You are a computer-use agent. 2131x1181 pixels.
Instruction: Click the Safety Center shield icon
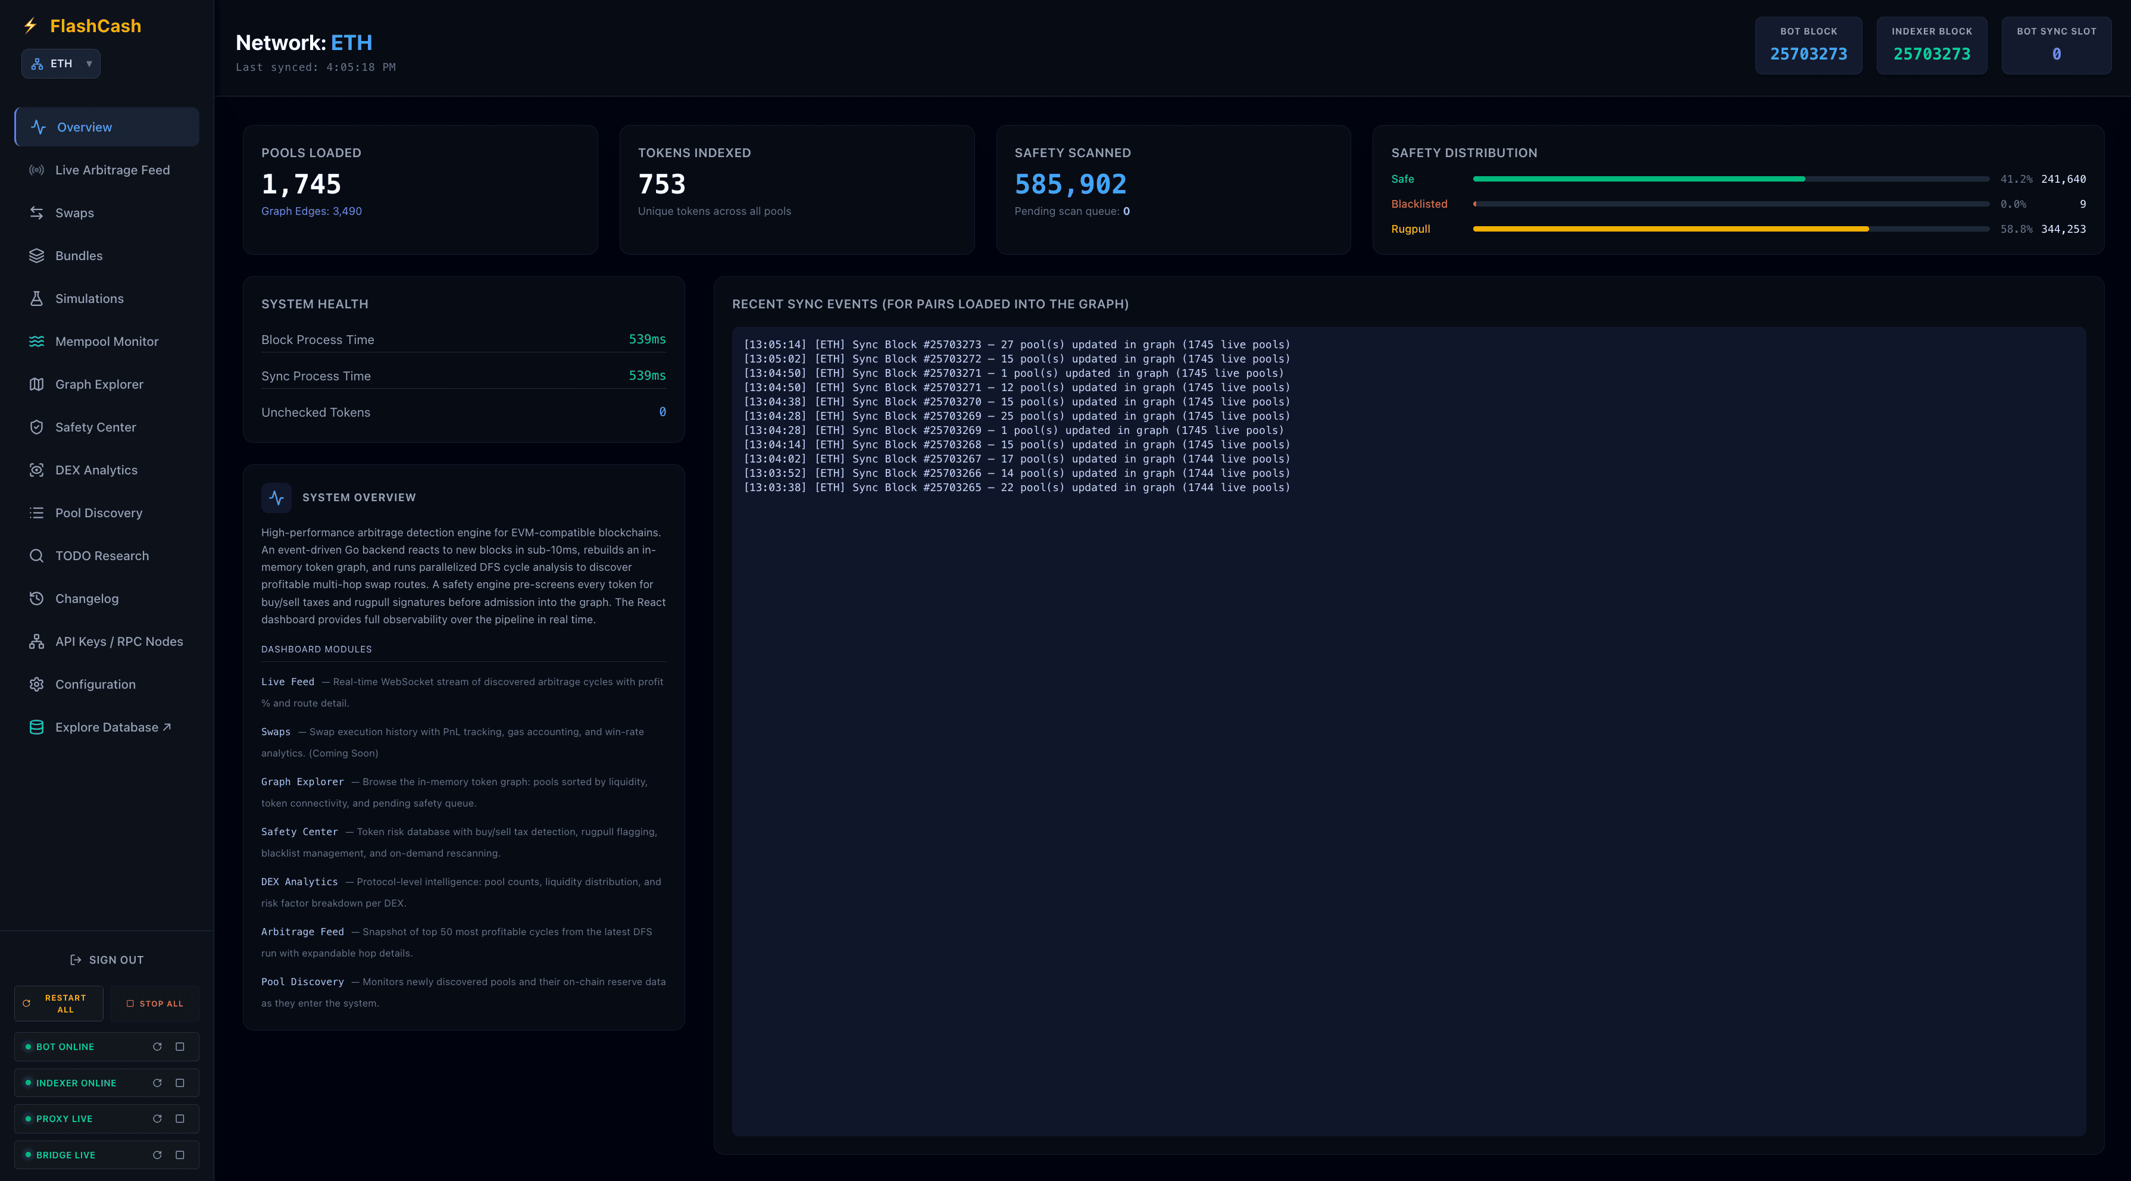(x=36, y=427)
